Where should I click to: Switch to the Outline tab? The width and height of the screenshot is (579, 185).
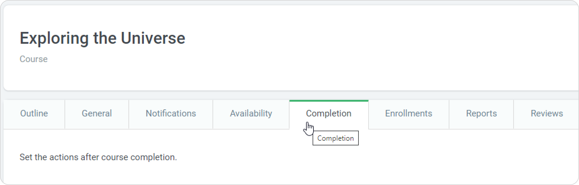pyautogui.click(x=34, y=113)
